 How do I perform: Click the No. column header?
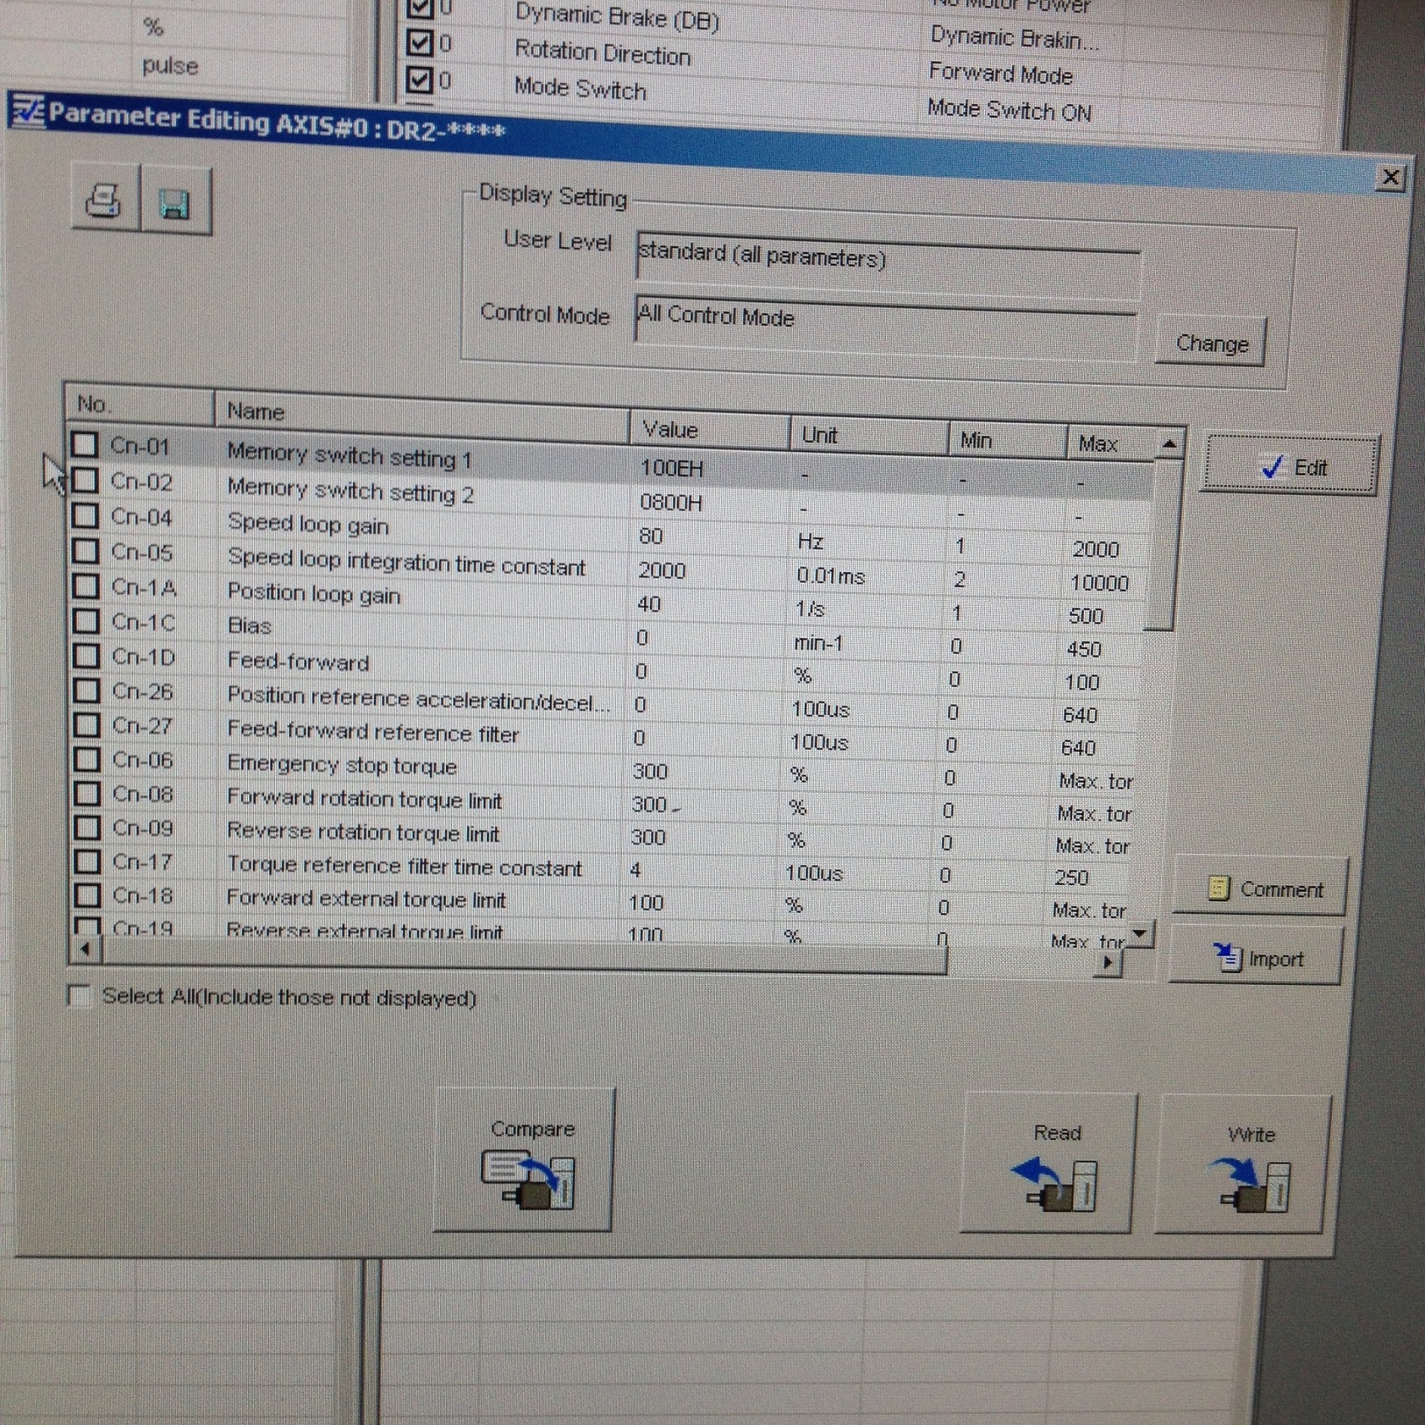140,406
